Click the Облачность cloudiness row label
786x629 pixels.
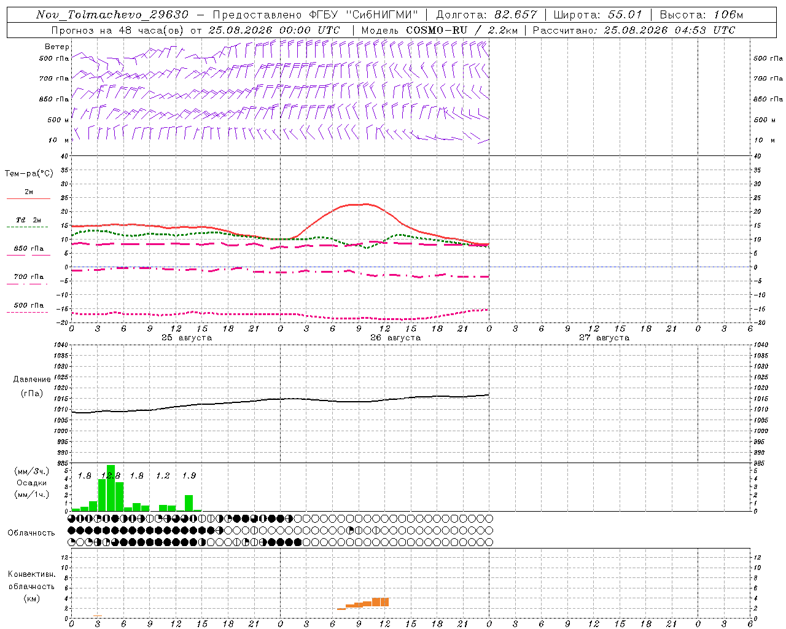[31, 533]
